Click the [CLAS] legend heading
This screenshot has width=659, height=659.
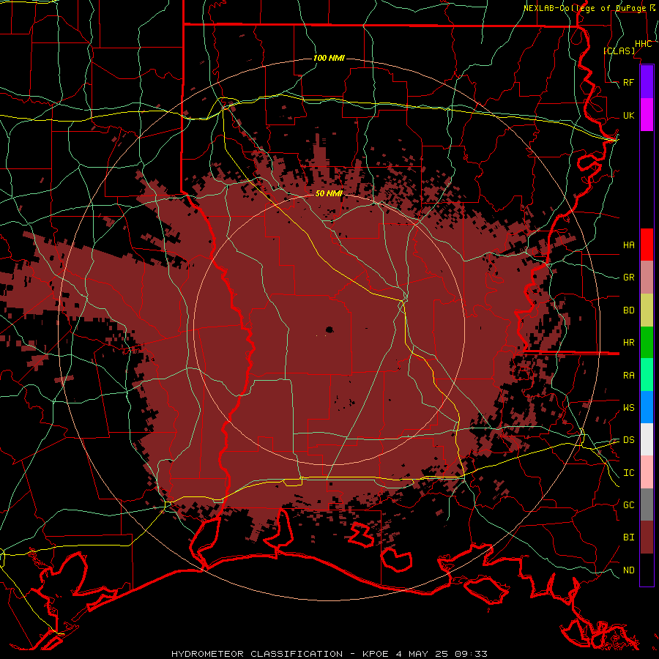619,51
